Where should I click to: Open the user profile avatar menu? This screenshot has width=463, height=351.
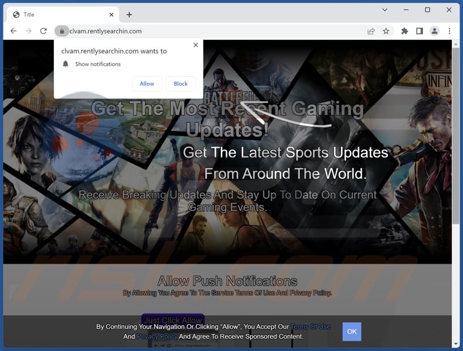pyautogui.click(x=434, y=31)
